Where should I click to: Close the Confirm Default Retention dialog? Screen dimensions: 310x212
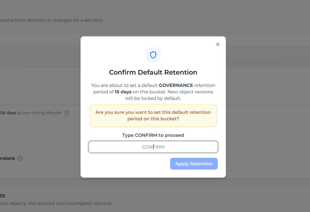[218, 44]
